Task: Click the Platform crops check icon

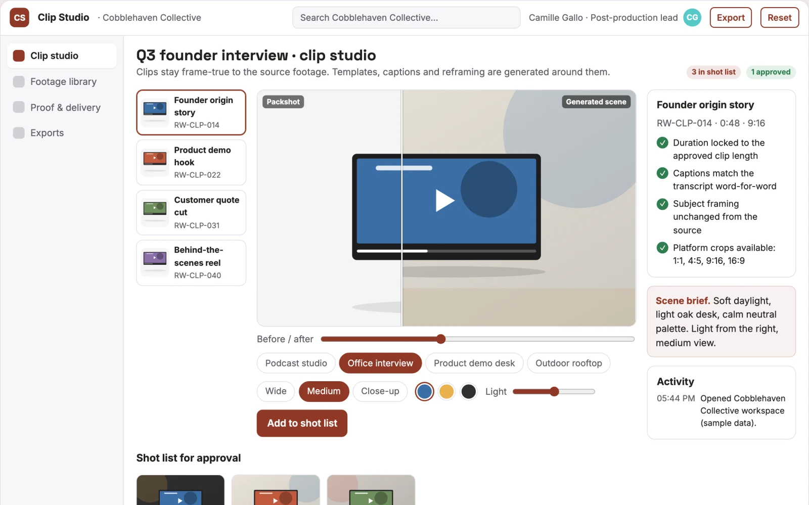Action: pyautogui.click(x=662, y=248)
